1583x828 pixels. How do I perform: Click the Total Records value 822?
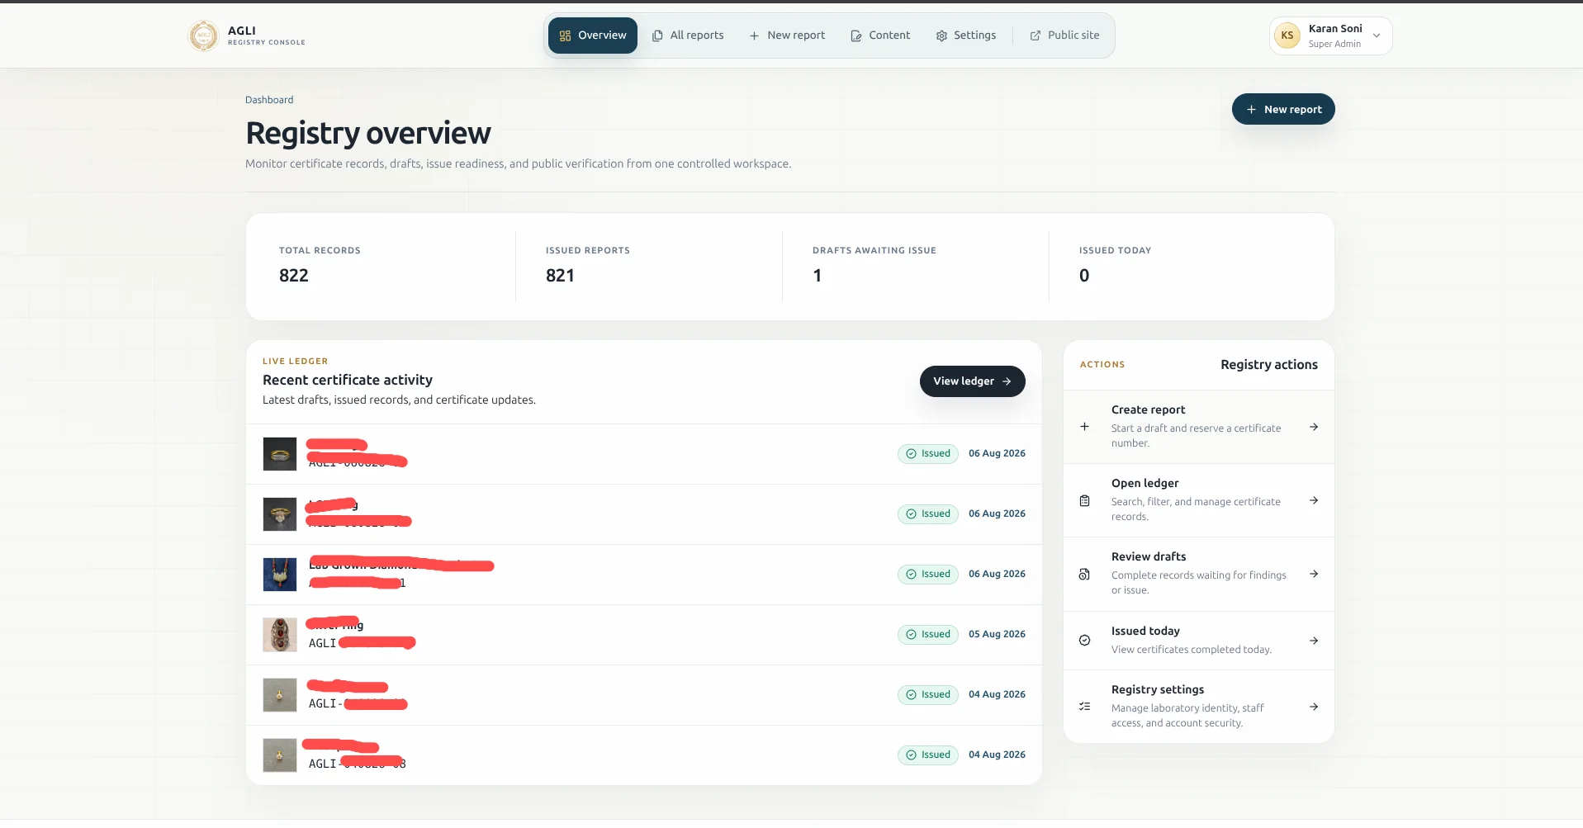294,276
